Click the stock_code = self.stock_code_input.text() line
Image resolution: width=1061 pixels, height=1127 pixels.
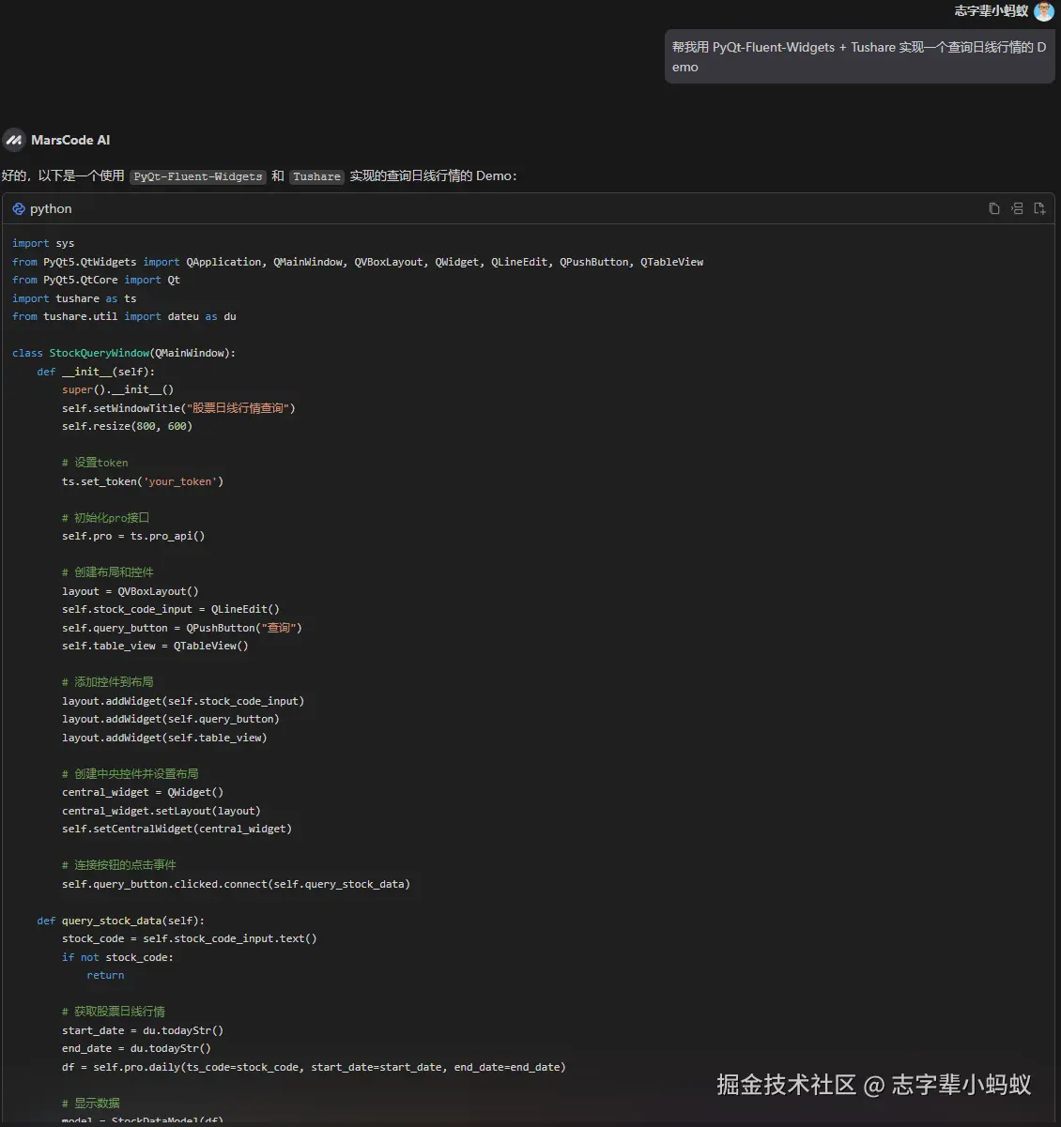pyautogui.click(x=190, y=938)
